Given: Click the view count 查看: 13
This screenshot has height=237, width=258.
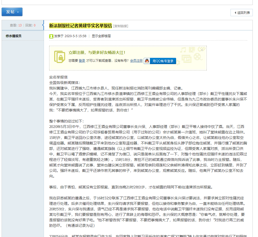Looking at the screenshot, I should click(16, 25).
